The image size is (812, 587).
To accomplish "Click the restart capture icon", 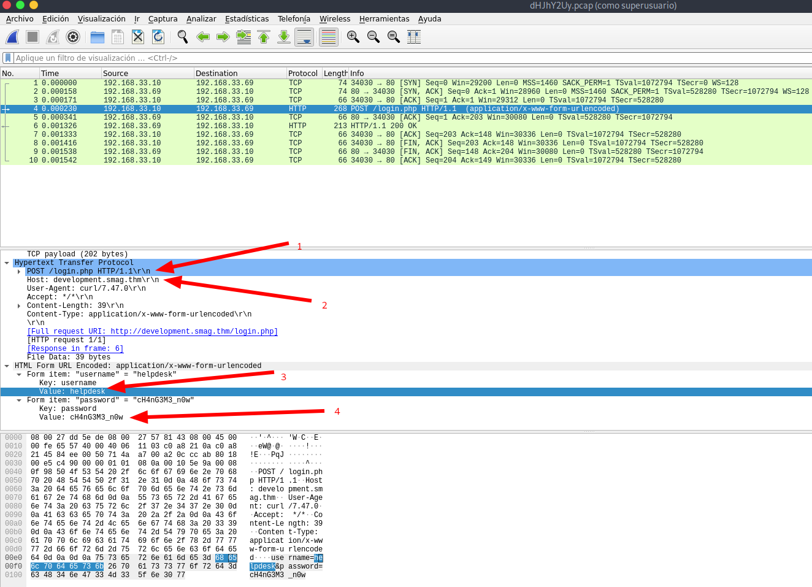I will coord(53,37).
